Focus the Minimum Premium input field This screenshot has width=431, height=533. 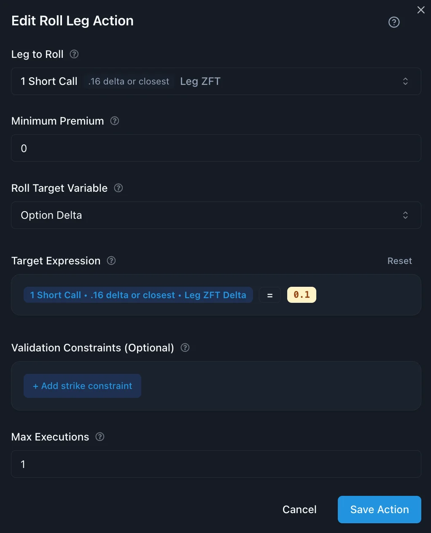(216, 148)
